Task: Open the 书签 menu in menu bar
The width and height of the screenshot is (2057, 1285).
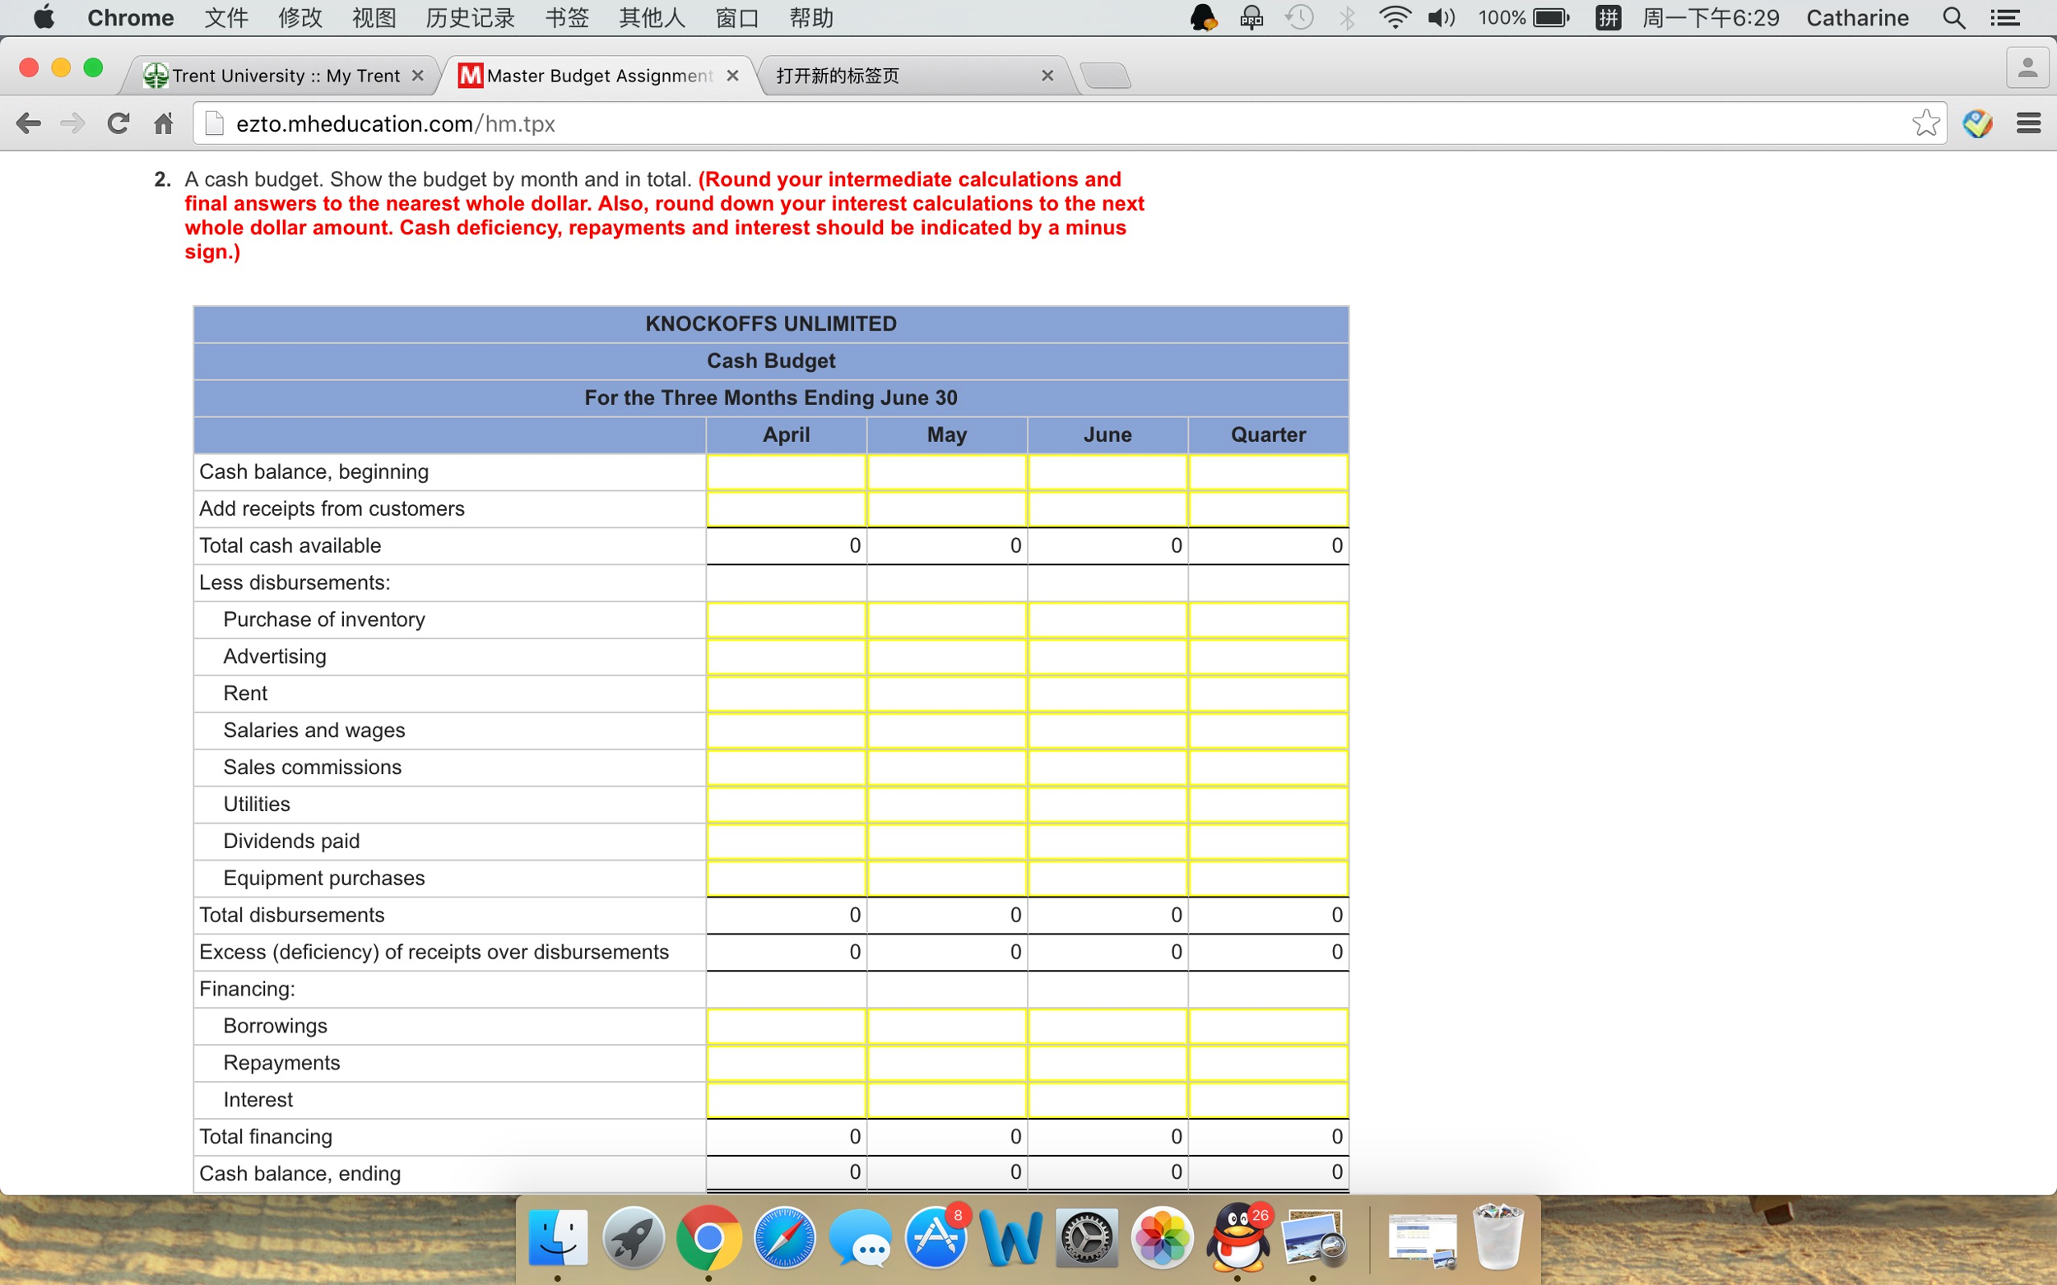Action: click(567, 18)
